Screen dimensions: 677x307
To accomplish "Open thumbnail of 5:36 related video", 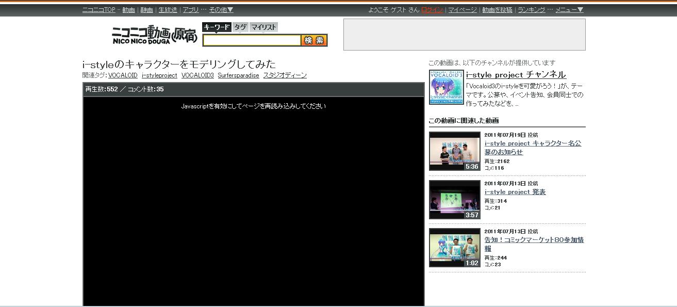I will [x=455, y=151].
